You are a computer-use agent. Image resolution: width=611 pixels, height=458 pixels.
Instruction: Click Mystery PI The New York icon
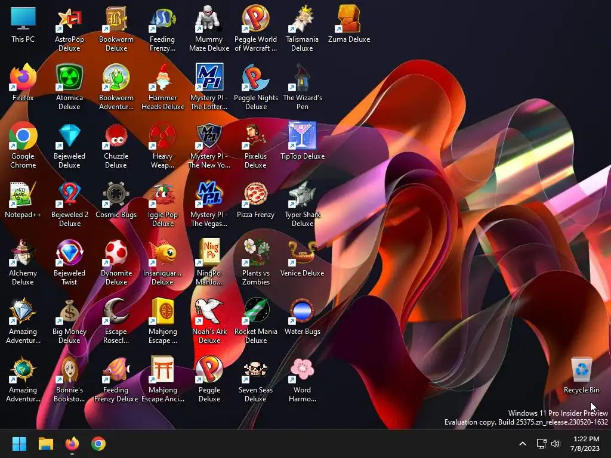209,135
